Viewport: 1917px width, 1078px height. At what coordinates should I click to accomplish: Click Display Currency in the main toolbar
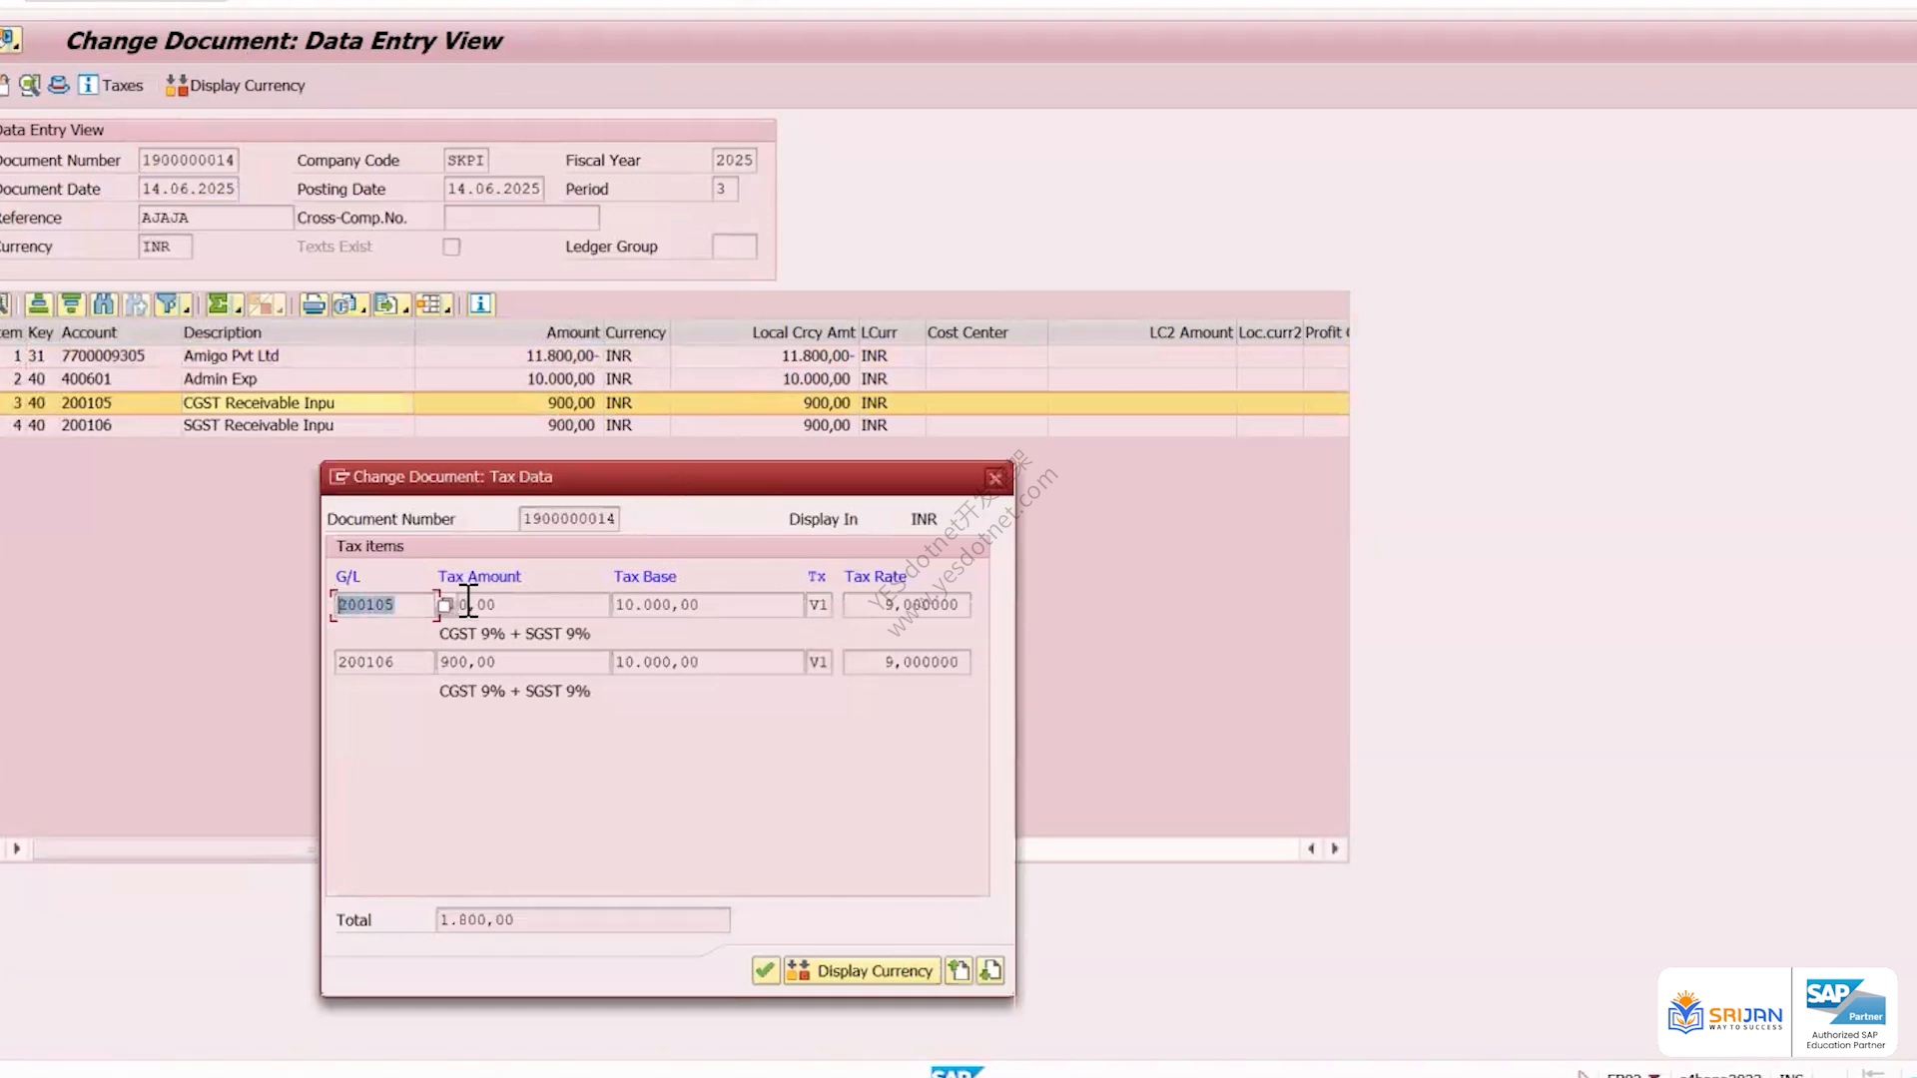236,85
